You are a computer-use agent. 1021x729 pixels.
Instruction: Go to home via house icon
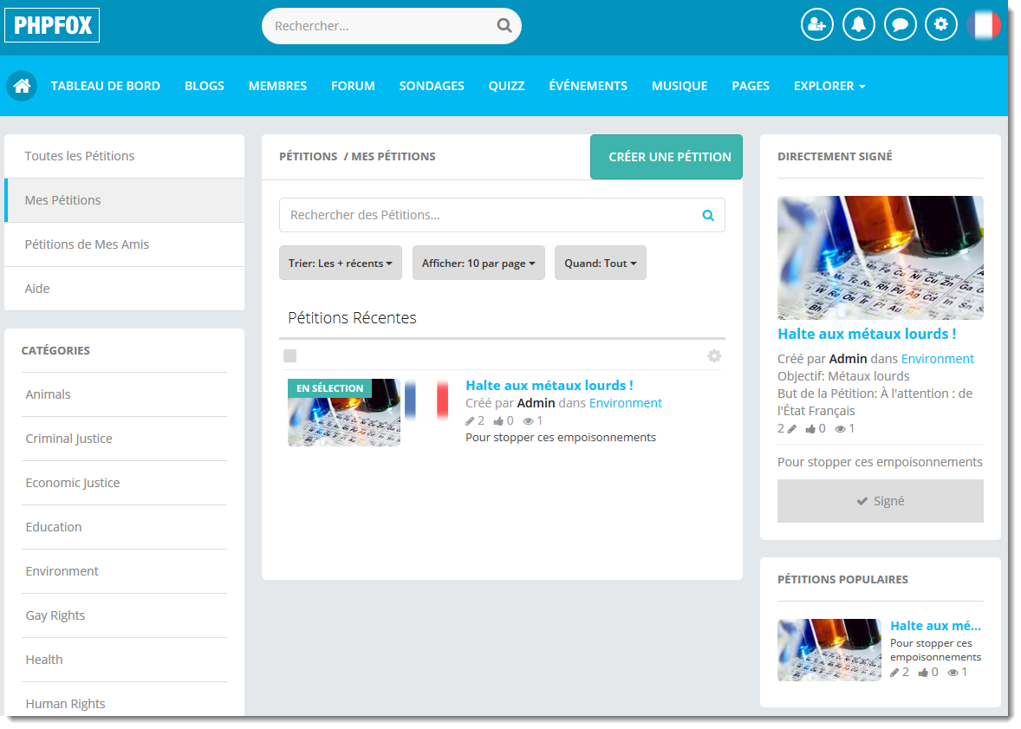click(22, 86)
